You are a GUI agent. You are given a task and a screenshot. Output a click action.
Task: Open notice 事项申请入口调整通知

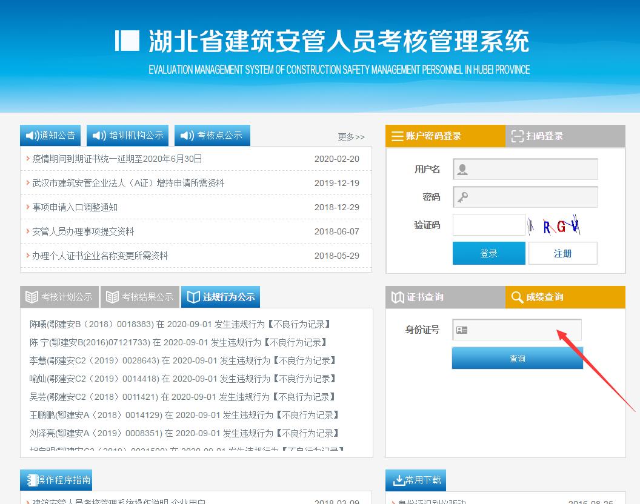(x=75, y=207)
